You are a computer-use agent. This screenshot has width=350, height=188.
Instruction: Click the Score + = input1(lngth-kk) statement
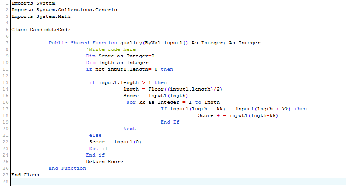pyautogui.click(x=238, y=115)
